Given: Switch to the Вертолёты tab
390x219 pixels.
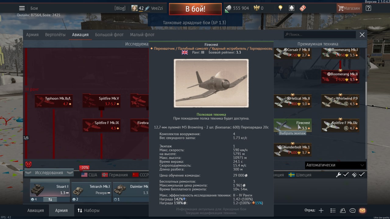Looking at the screenshot, I should pyautogui.click(x=55, y=35).
